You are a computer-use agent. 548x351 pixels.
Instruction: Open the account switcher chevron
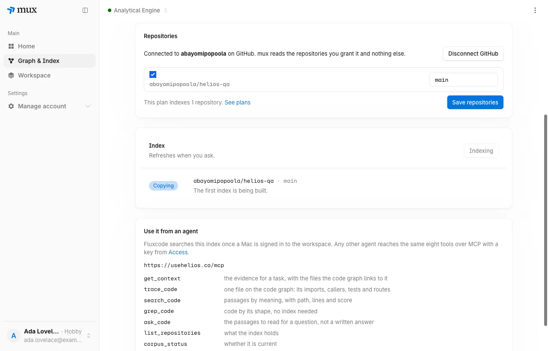coord(89,336)
